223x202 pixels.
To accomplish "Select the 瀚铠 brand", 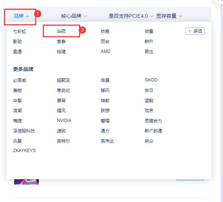I will (x=17, y=91).
